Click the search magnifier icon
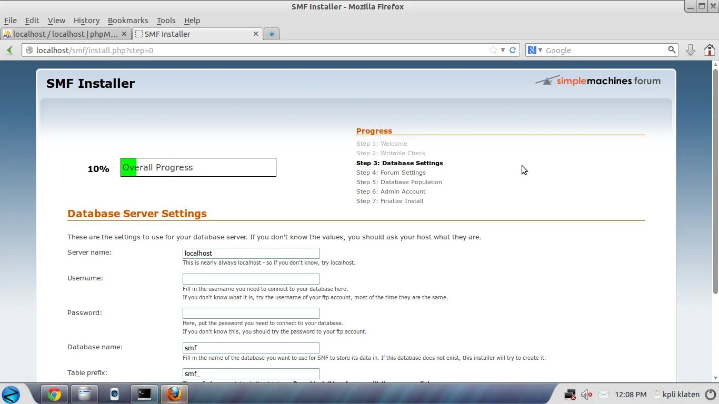Image resolution: width=719 pixels, height=404 pixels. point(672,50)
